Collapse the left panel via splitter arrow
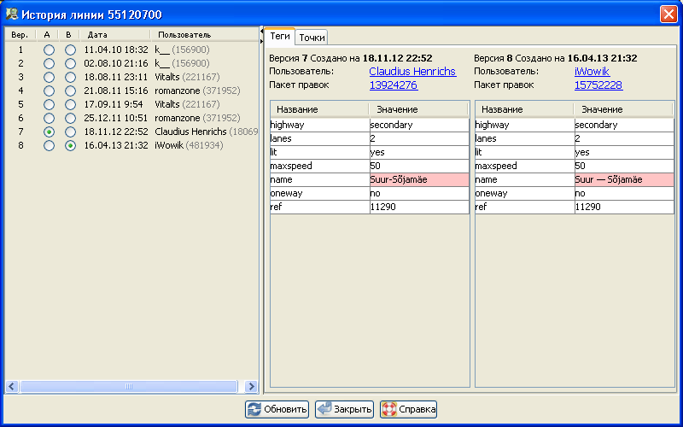Screen dimensions: 683x427 [261, 30]
